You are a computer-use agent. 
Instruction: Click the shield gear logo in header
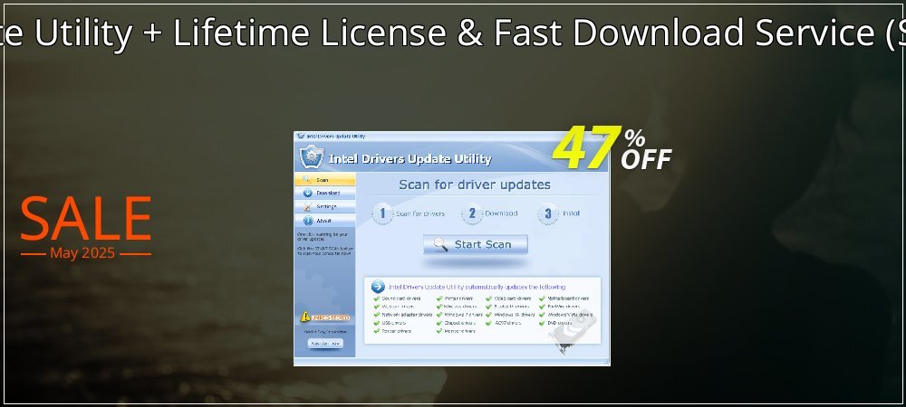point(312,156)
